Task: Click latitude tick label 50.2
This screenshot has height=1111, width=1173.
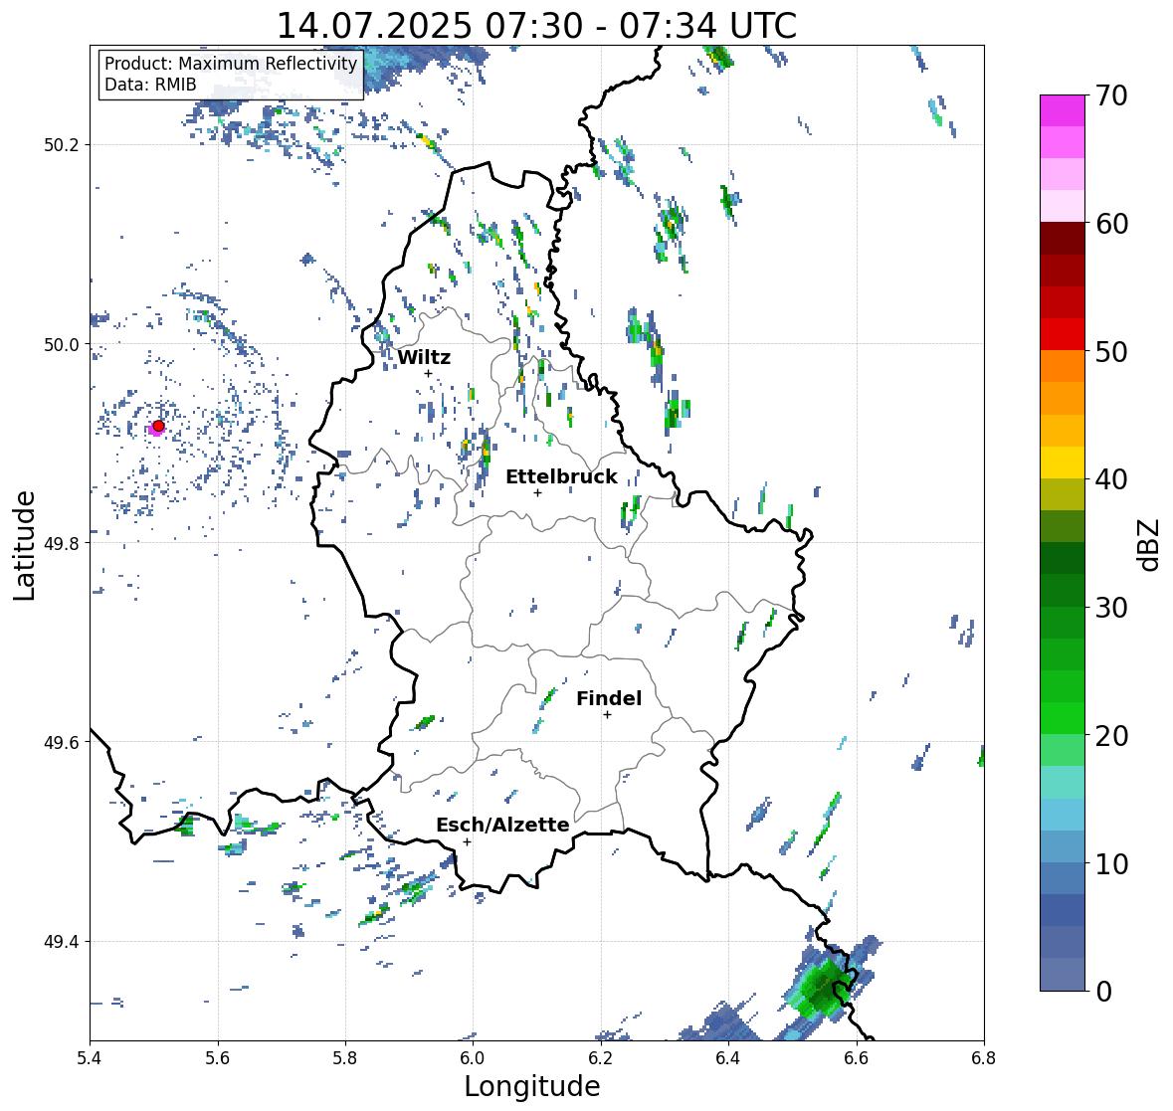Action: click(62, 145)
